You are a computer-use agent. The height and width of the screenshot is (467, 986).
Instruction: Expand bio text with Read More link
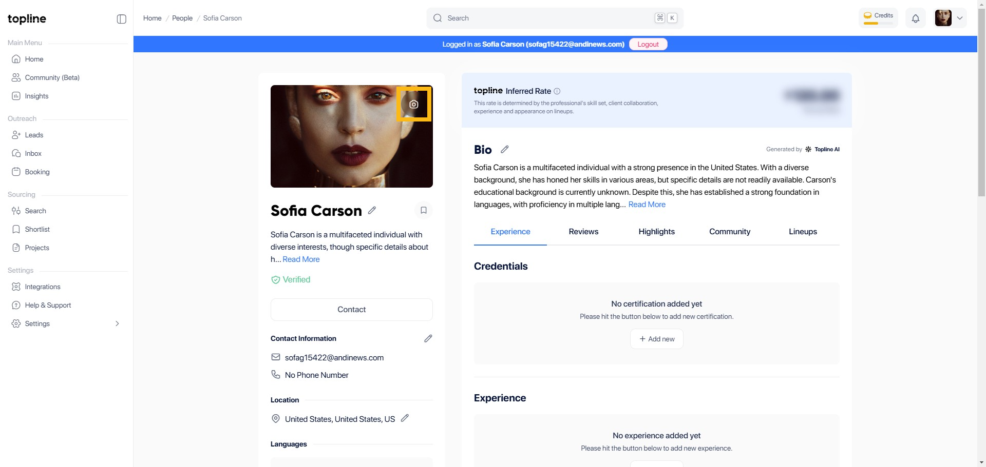647,205
